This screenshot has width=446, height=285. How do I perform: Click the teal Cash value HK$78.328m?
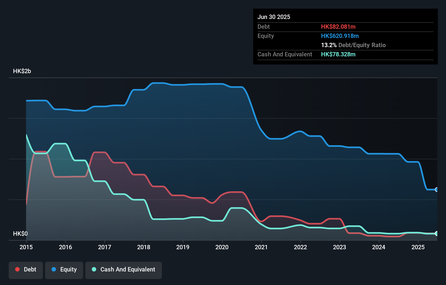pyautogui.click(x=338, y=54)
